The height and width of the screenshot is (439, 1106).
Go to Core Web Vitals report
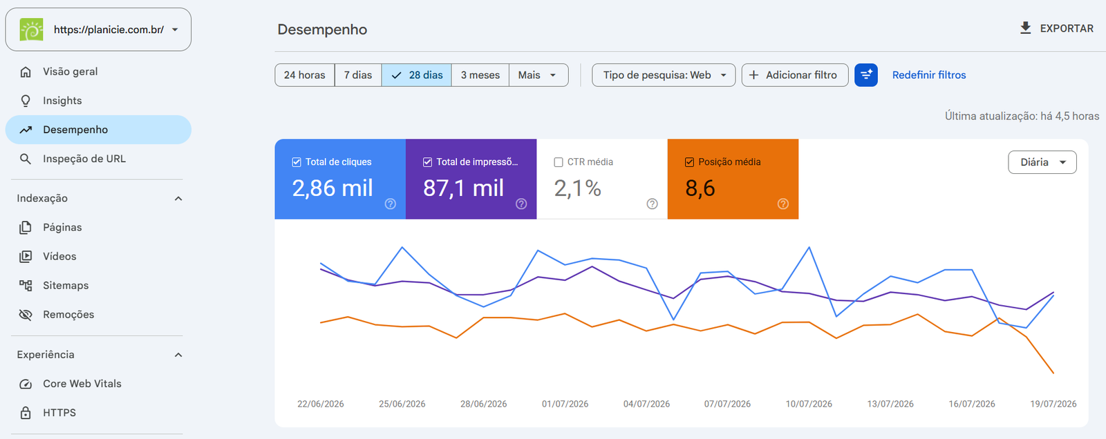click(98, 384)
